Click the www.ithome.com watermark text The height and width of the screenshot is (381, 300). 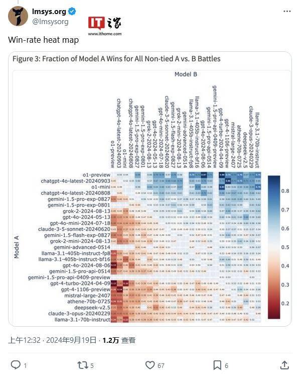(104, 34)
